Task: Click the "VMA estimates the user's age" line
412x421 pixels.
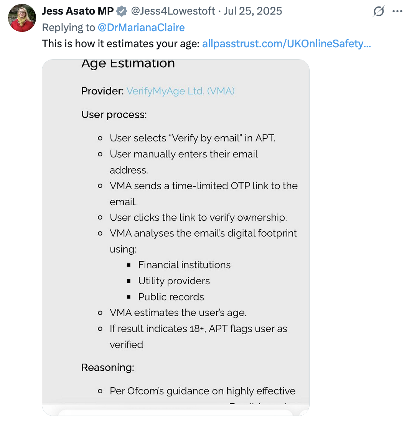Action: click(x=178, y=313)
